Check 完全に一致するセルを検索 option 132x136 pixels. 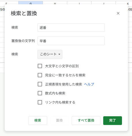tap(40, 75)
